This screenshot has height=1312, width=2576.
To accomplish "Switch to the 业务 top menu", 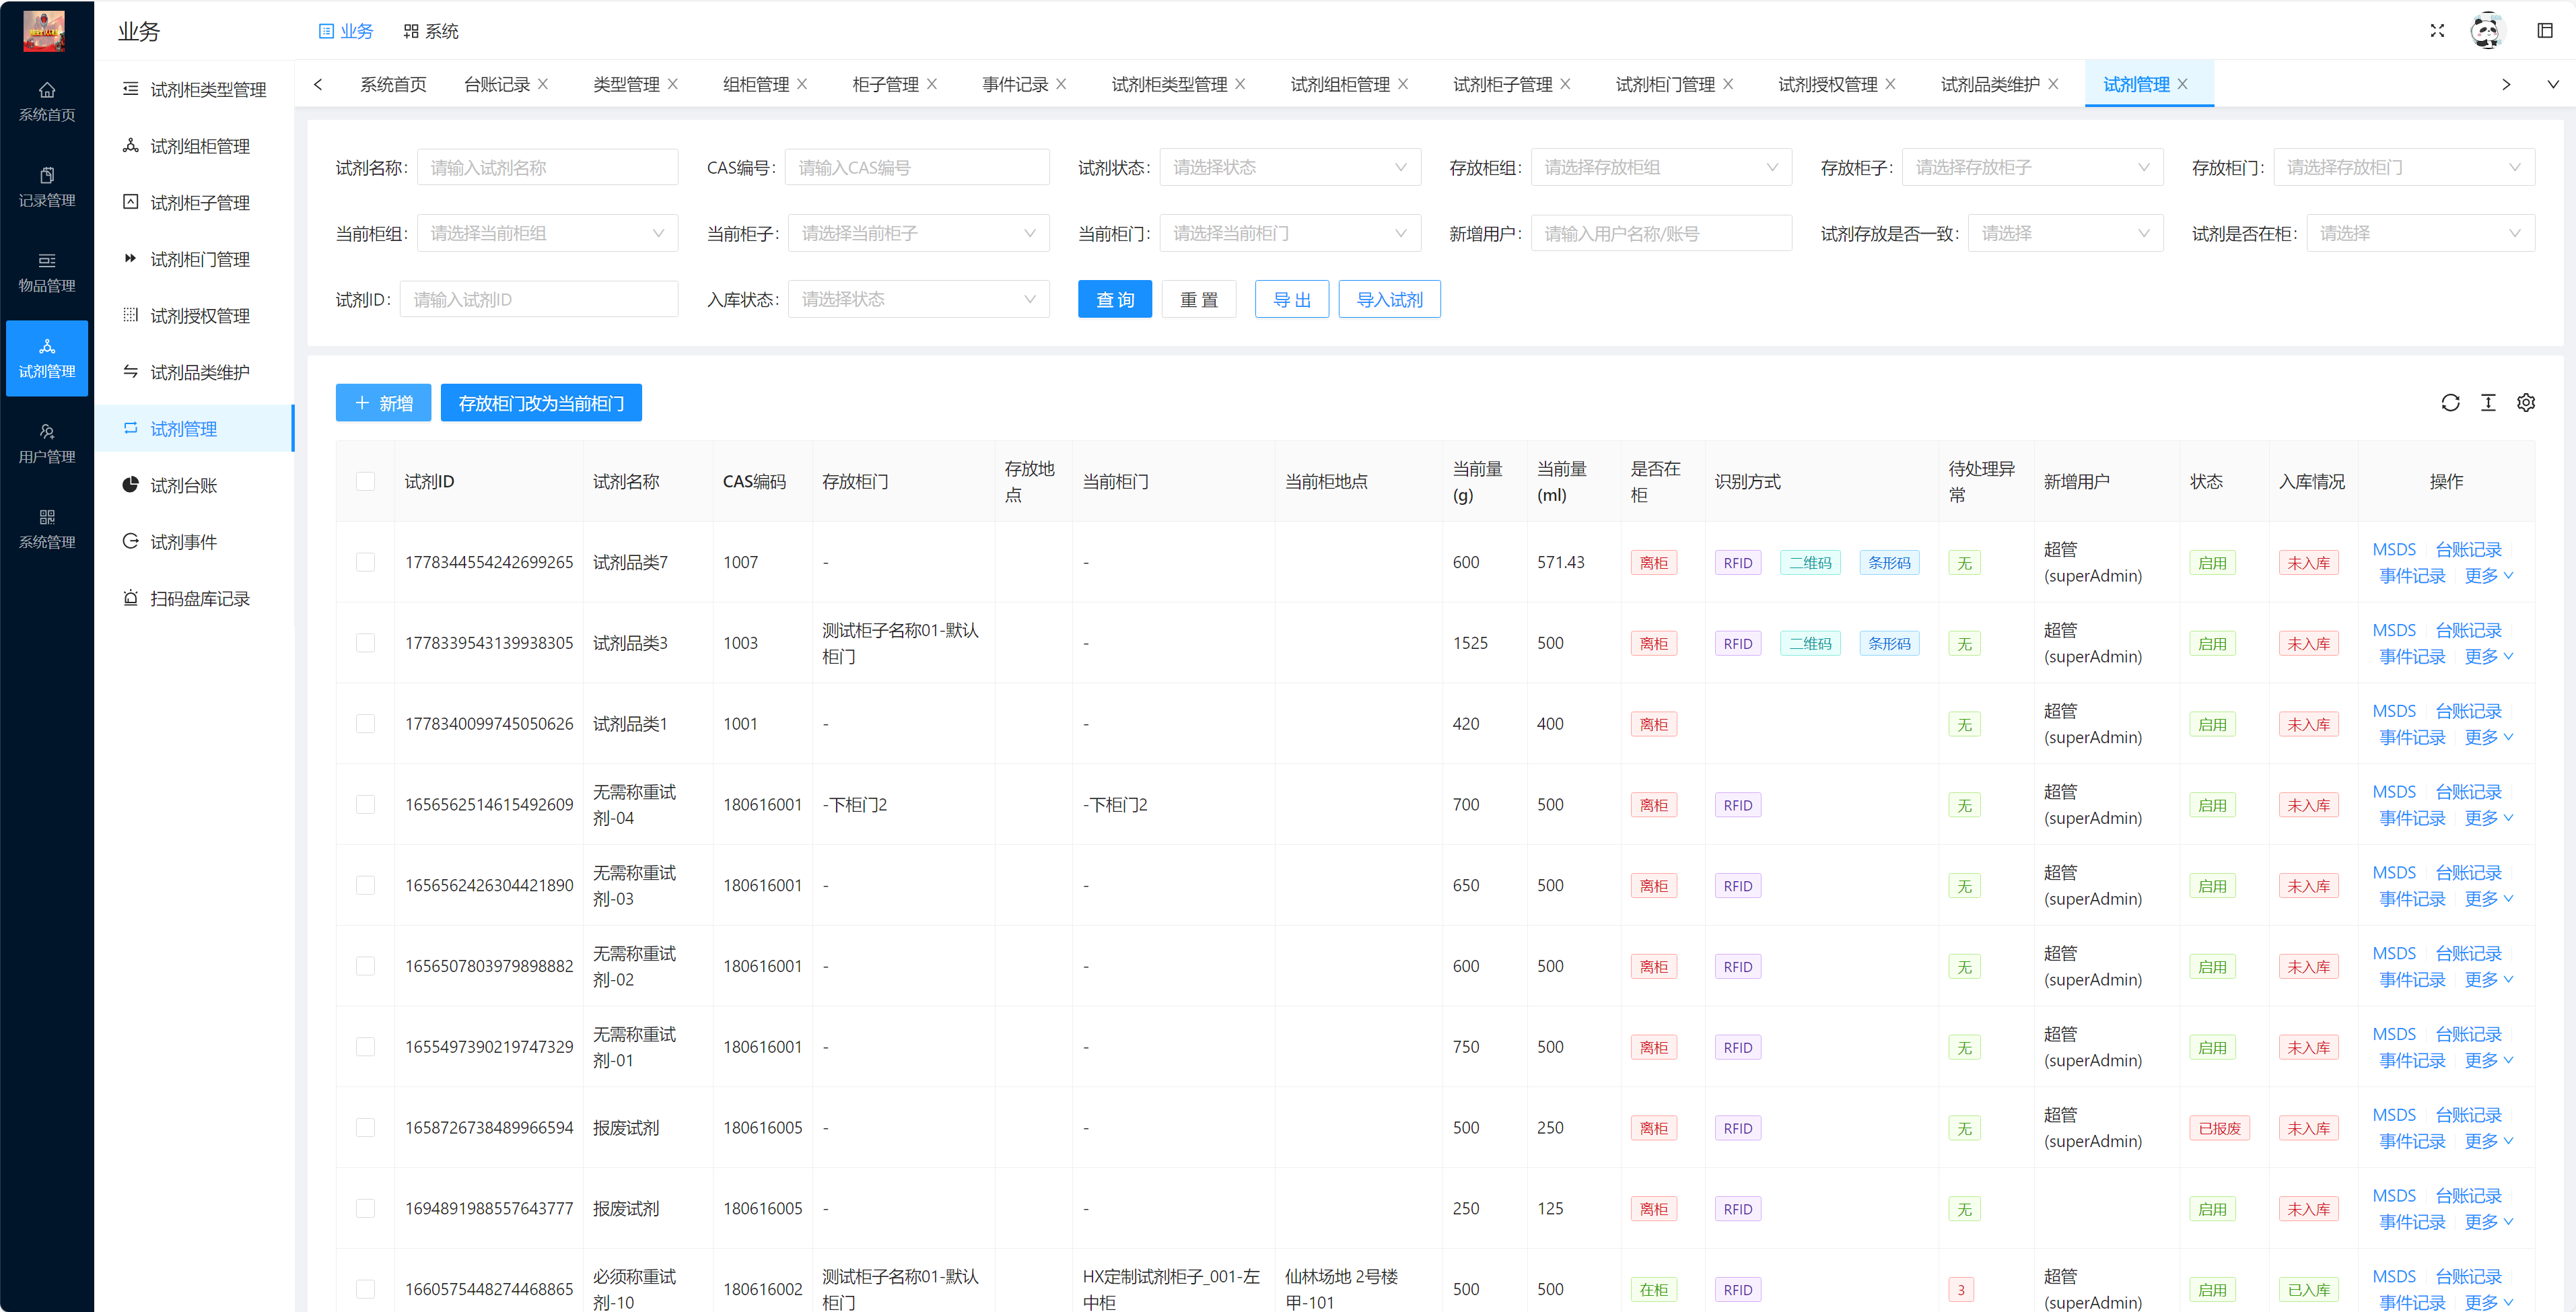I will coord(346,31).
